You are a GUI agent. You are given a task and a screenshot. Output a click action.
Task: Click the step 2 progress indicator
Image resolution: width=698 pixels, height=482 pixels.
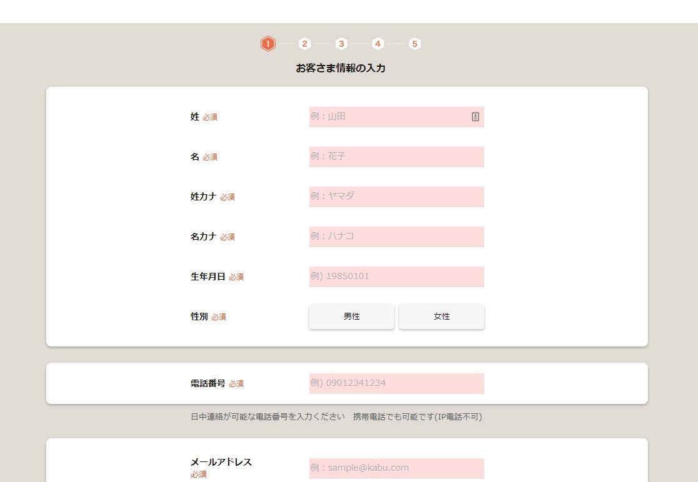(304, 44)
